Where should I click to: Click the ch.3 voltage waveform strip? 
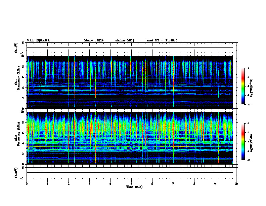coord(131,173)
